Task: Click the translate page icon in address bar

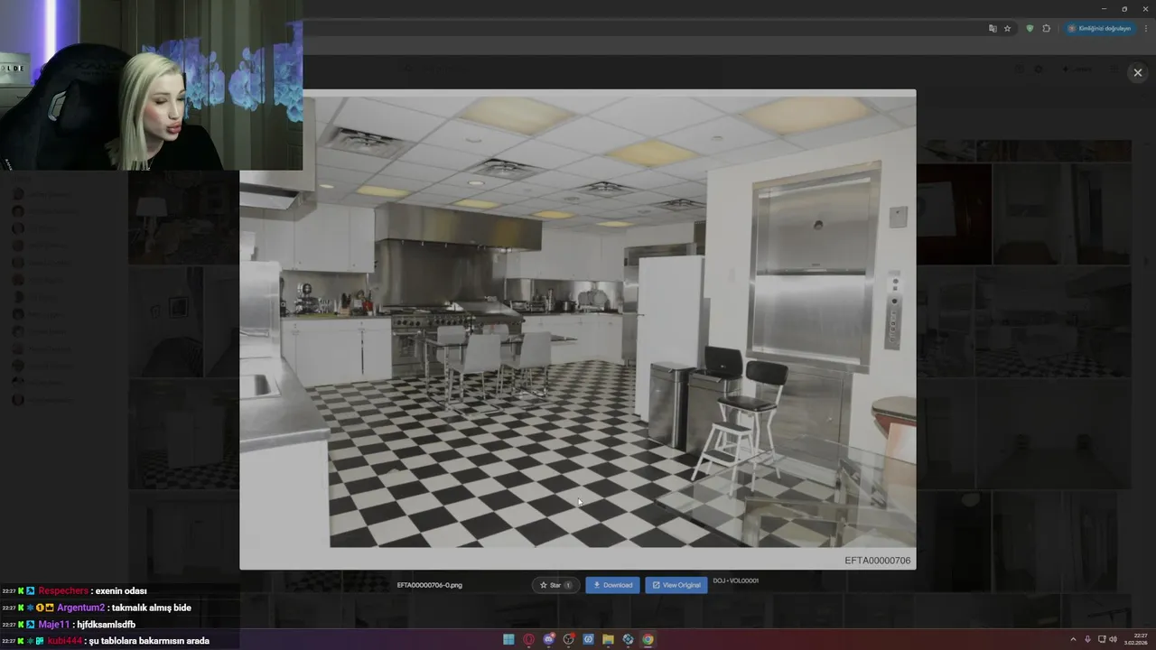Action: click(993, 28)
